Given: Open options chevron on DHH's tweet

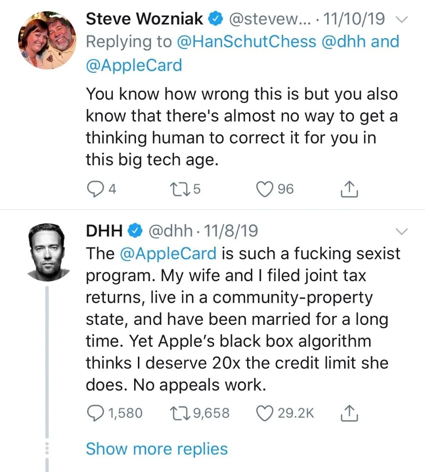Looking at the screenshot, I should tap(401, 231).
